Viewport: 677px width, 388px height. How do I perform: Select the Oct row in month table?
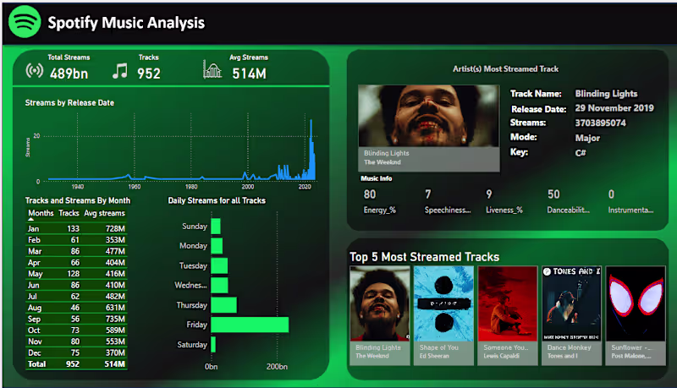[x=76, y=330]
